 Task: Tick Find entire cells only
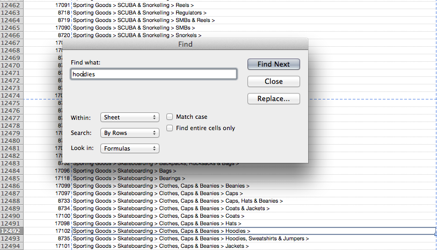tap(170, 128)
